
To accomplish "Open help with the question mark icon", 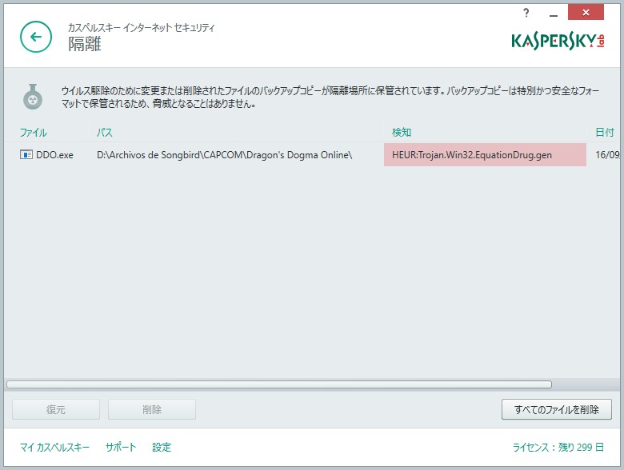I will click(x=526, y=13).
